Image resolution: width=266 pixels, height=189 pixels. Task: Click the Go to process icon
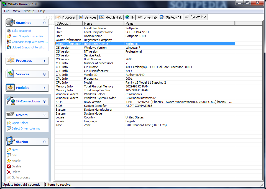(9, 177)
